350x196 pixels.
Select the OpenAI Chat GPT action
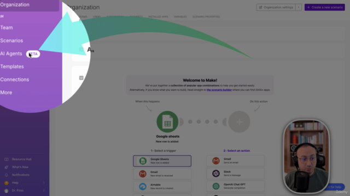point(236,186)
